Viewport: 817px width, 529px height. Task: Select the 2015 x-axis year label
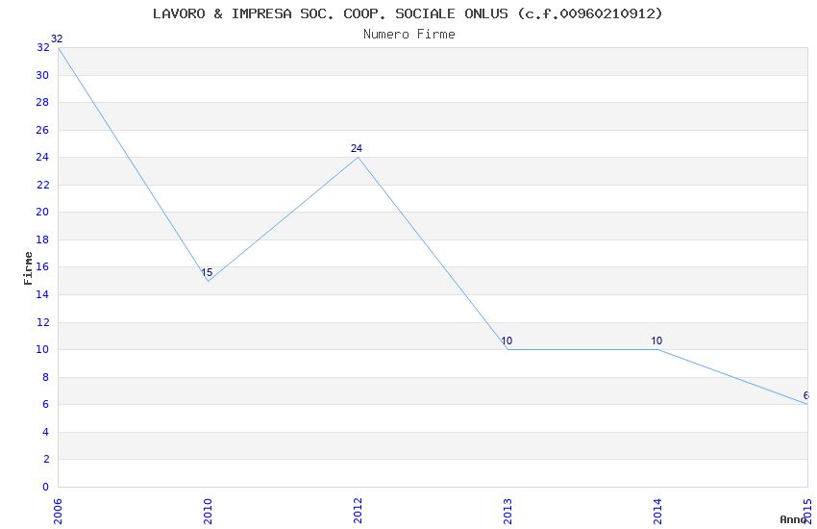pos(807,510)
